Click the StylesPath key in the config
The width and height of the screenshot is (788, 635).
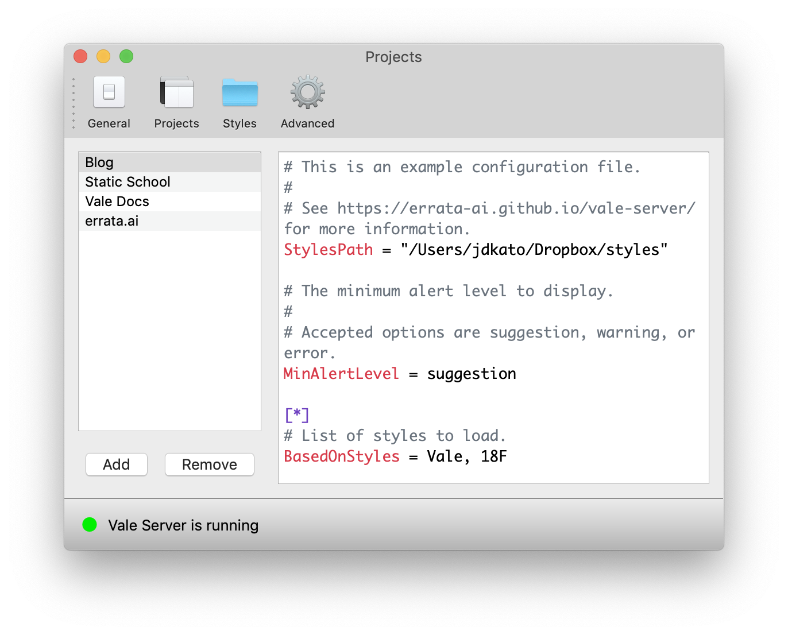coord(329,250)
